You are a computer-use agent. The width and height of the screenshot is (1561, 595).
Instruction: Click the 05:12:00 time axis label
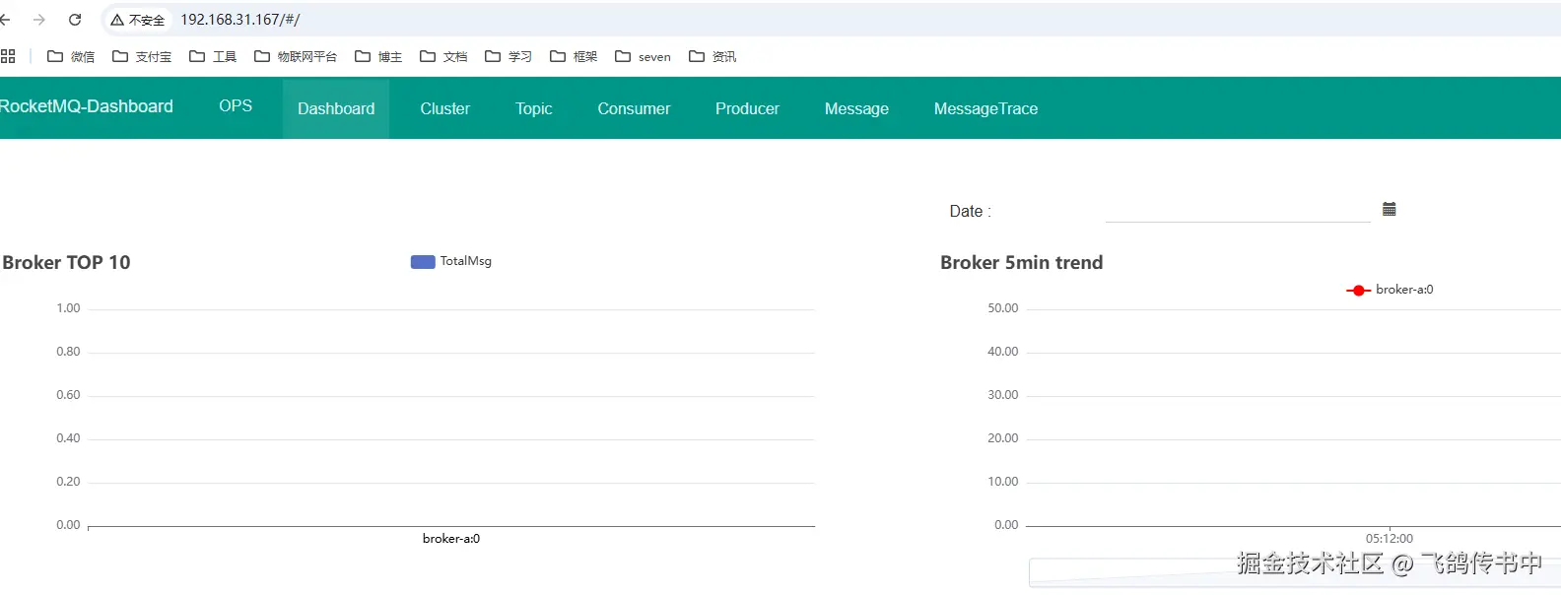pyautogui.click(x=1390, y=539)
